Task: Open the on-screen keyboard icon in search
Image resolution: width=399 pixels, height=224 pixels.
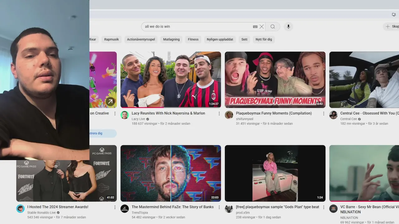Action: [x=255, y=26]
